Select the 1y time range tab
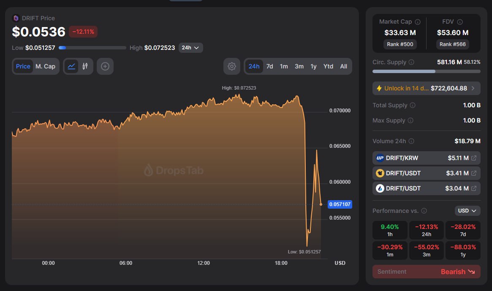The width and height of the screenshot is (492, 291). tap(313, 66)
